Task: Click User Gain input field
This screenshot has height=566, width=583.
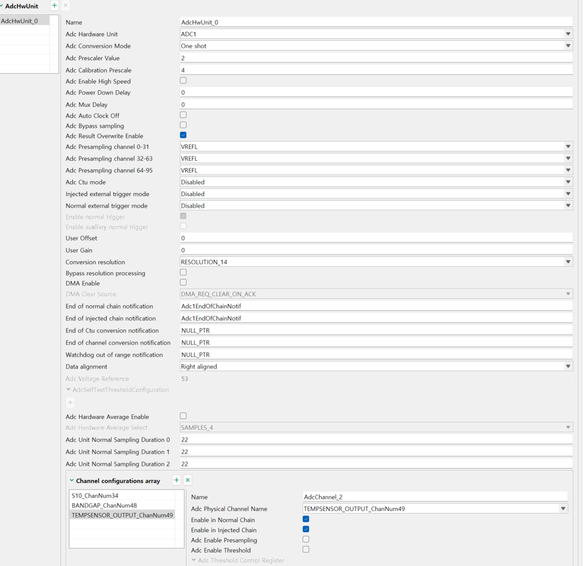Action: (376, 250)
